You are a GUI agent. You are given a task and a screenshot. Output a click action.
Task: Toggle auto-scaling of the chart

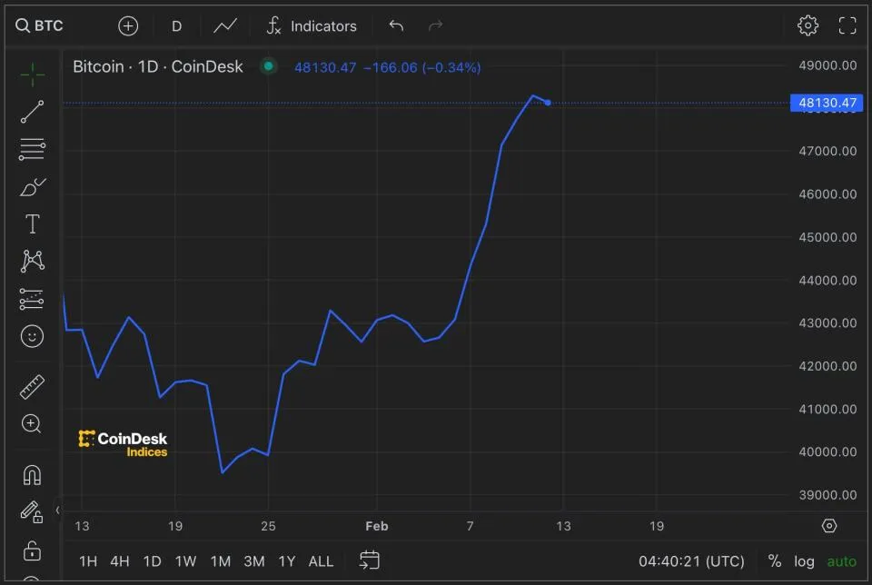(x=841, y=561)
